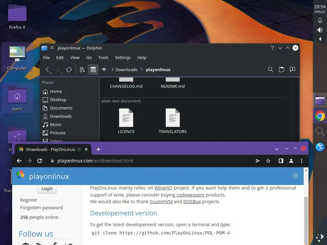Toggle Chrome side panel
327x245 pixels.
point(281,161)
